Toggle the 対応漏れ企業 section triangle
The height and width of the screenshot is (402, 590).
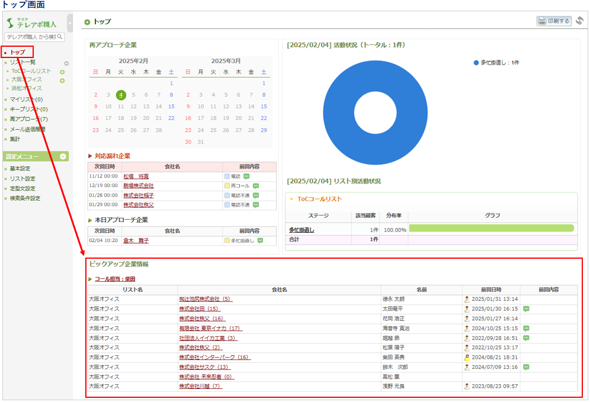point(90,156)
